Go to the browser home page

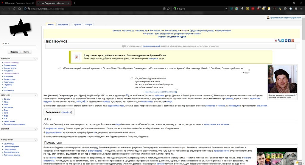pos(20,9)
